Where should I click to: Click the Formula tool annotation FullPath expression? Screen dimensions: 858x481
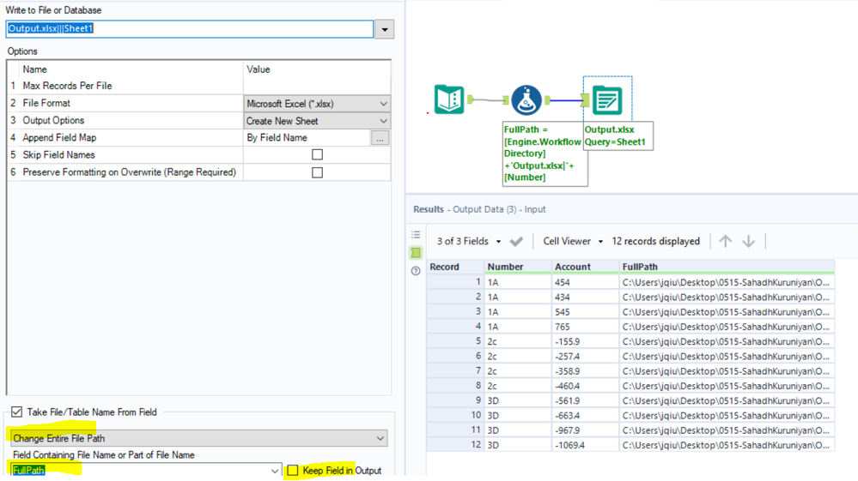coord(545,153)
